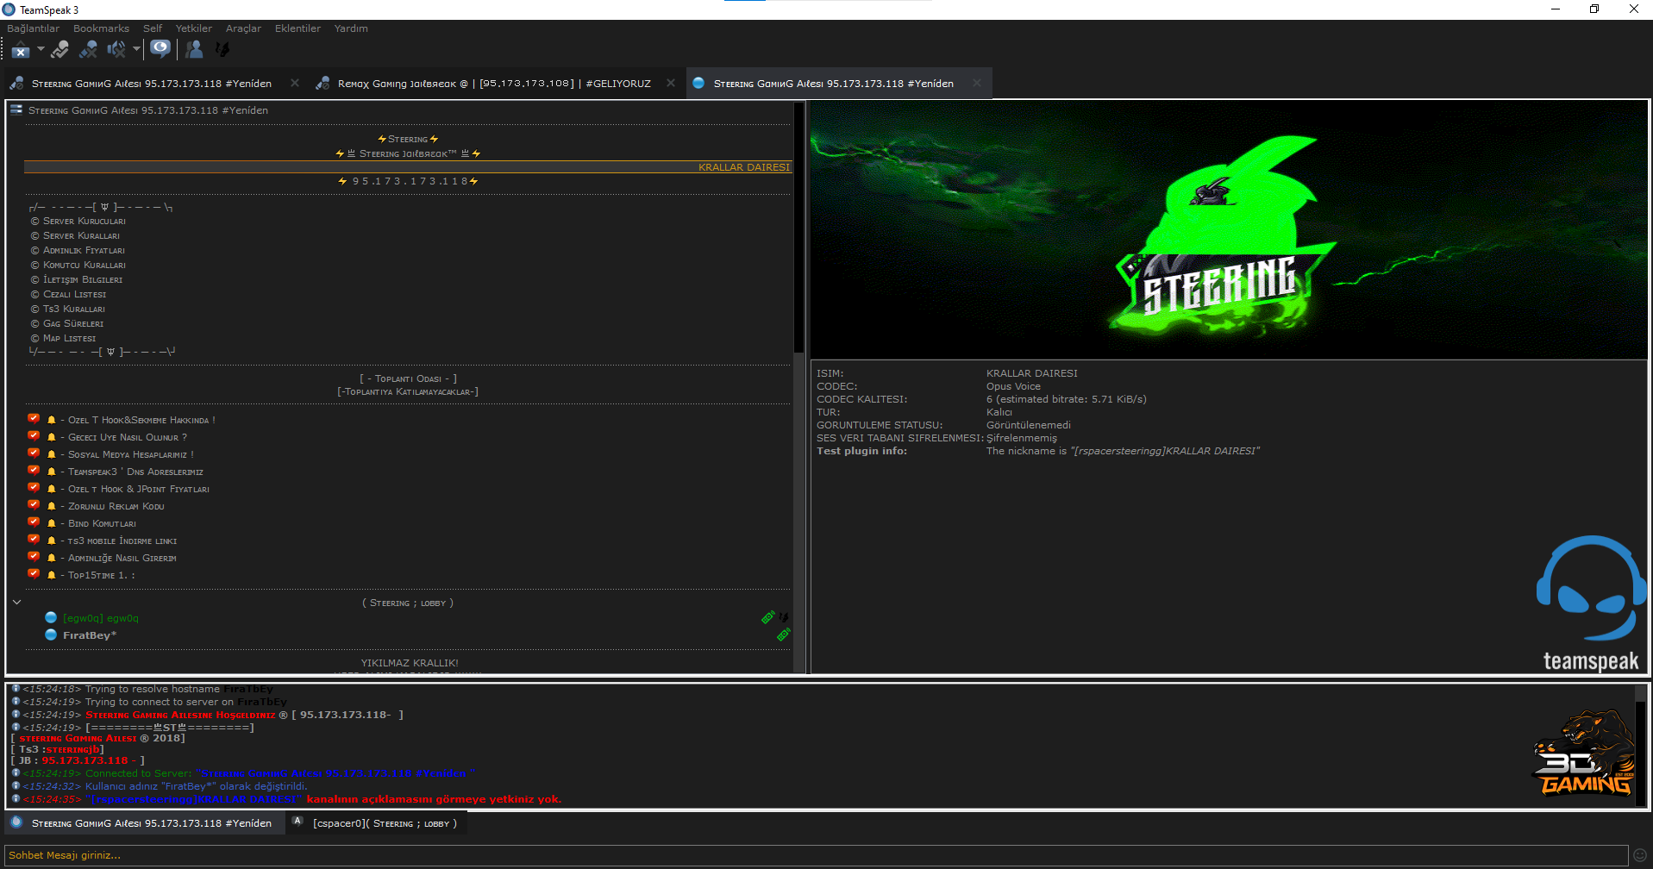Open the Yetkiler menu
The image size is (1653, 869).
pos(194,28)
